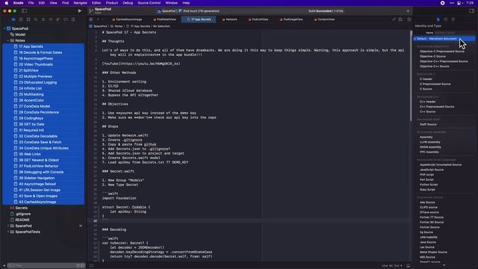Add a file with navigator plus button

coord(4,266)
